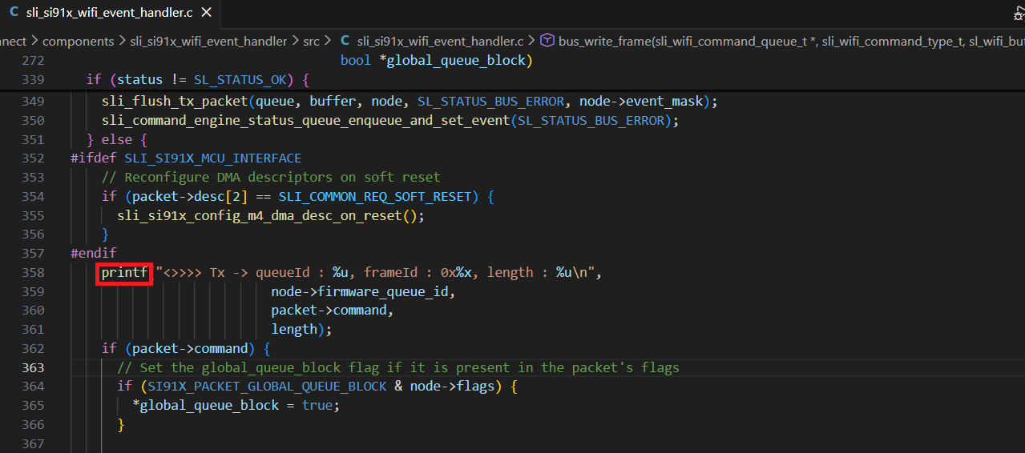Viewport: 1025px width, 453px height.
Task: Click the SLI_SI91X_MCU_INTERFACE macro name
Action: (212, 158)
